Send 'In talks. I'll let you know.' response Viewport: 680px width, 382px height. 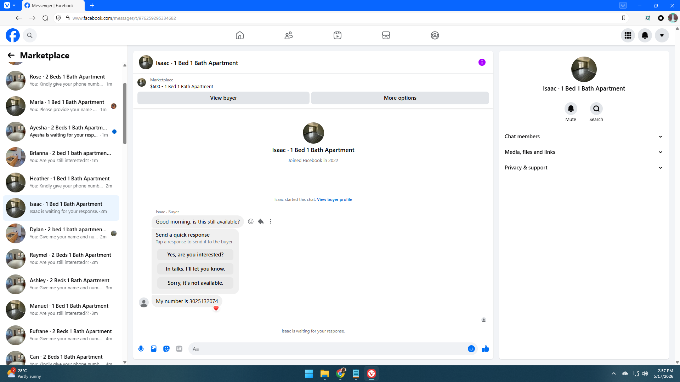[195, 269]
